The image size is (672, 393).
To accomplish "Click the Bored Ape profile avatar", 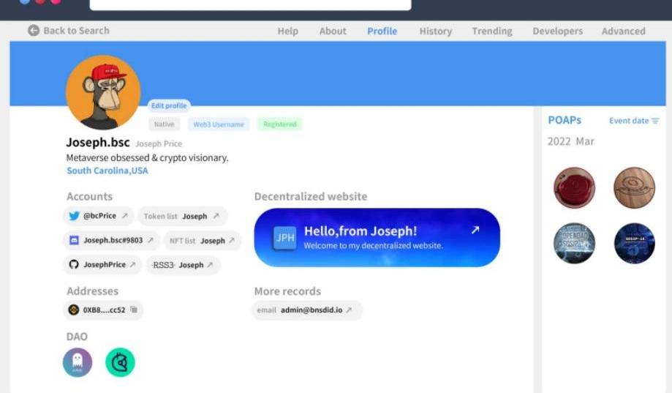I will point(103,92).
